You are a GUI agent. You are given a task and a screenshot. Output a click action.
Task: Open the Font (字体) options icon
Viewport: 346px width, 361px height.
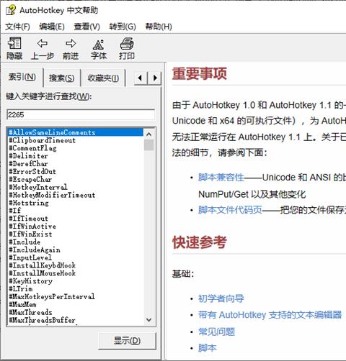coord(99,45)
